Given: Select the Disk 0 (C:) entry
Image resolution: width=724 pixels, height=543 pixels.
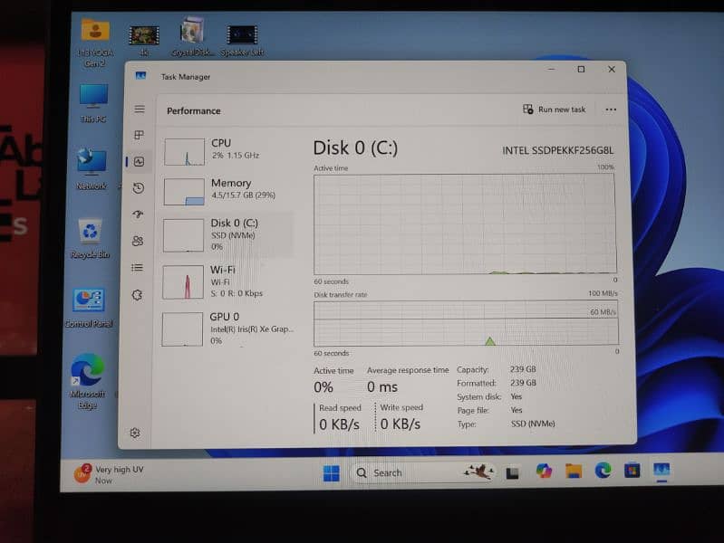Looking at the screenshot, I should coord(227,234).
